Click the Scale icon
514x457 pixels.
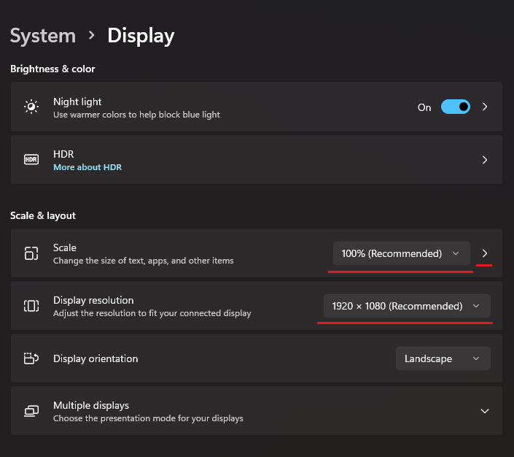pos(31,253)
